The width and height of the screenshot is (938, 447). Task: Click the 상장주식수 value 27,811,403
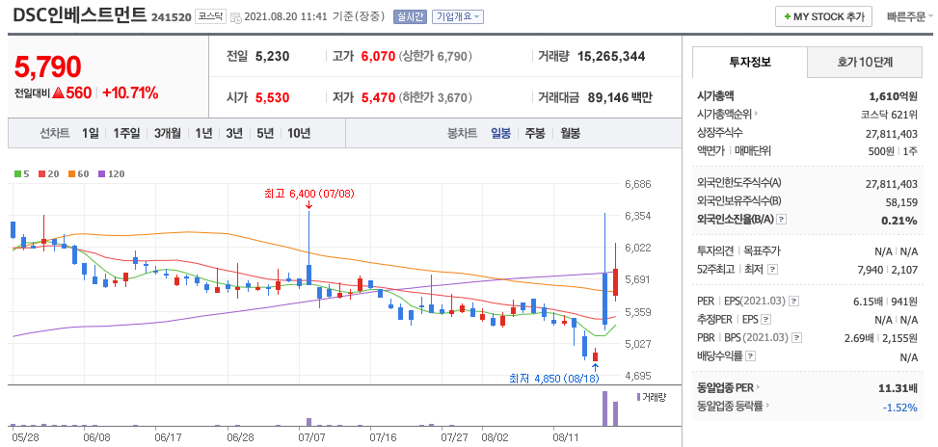(x=892, y=133)
